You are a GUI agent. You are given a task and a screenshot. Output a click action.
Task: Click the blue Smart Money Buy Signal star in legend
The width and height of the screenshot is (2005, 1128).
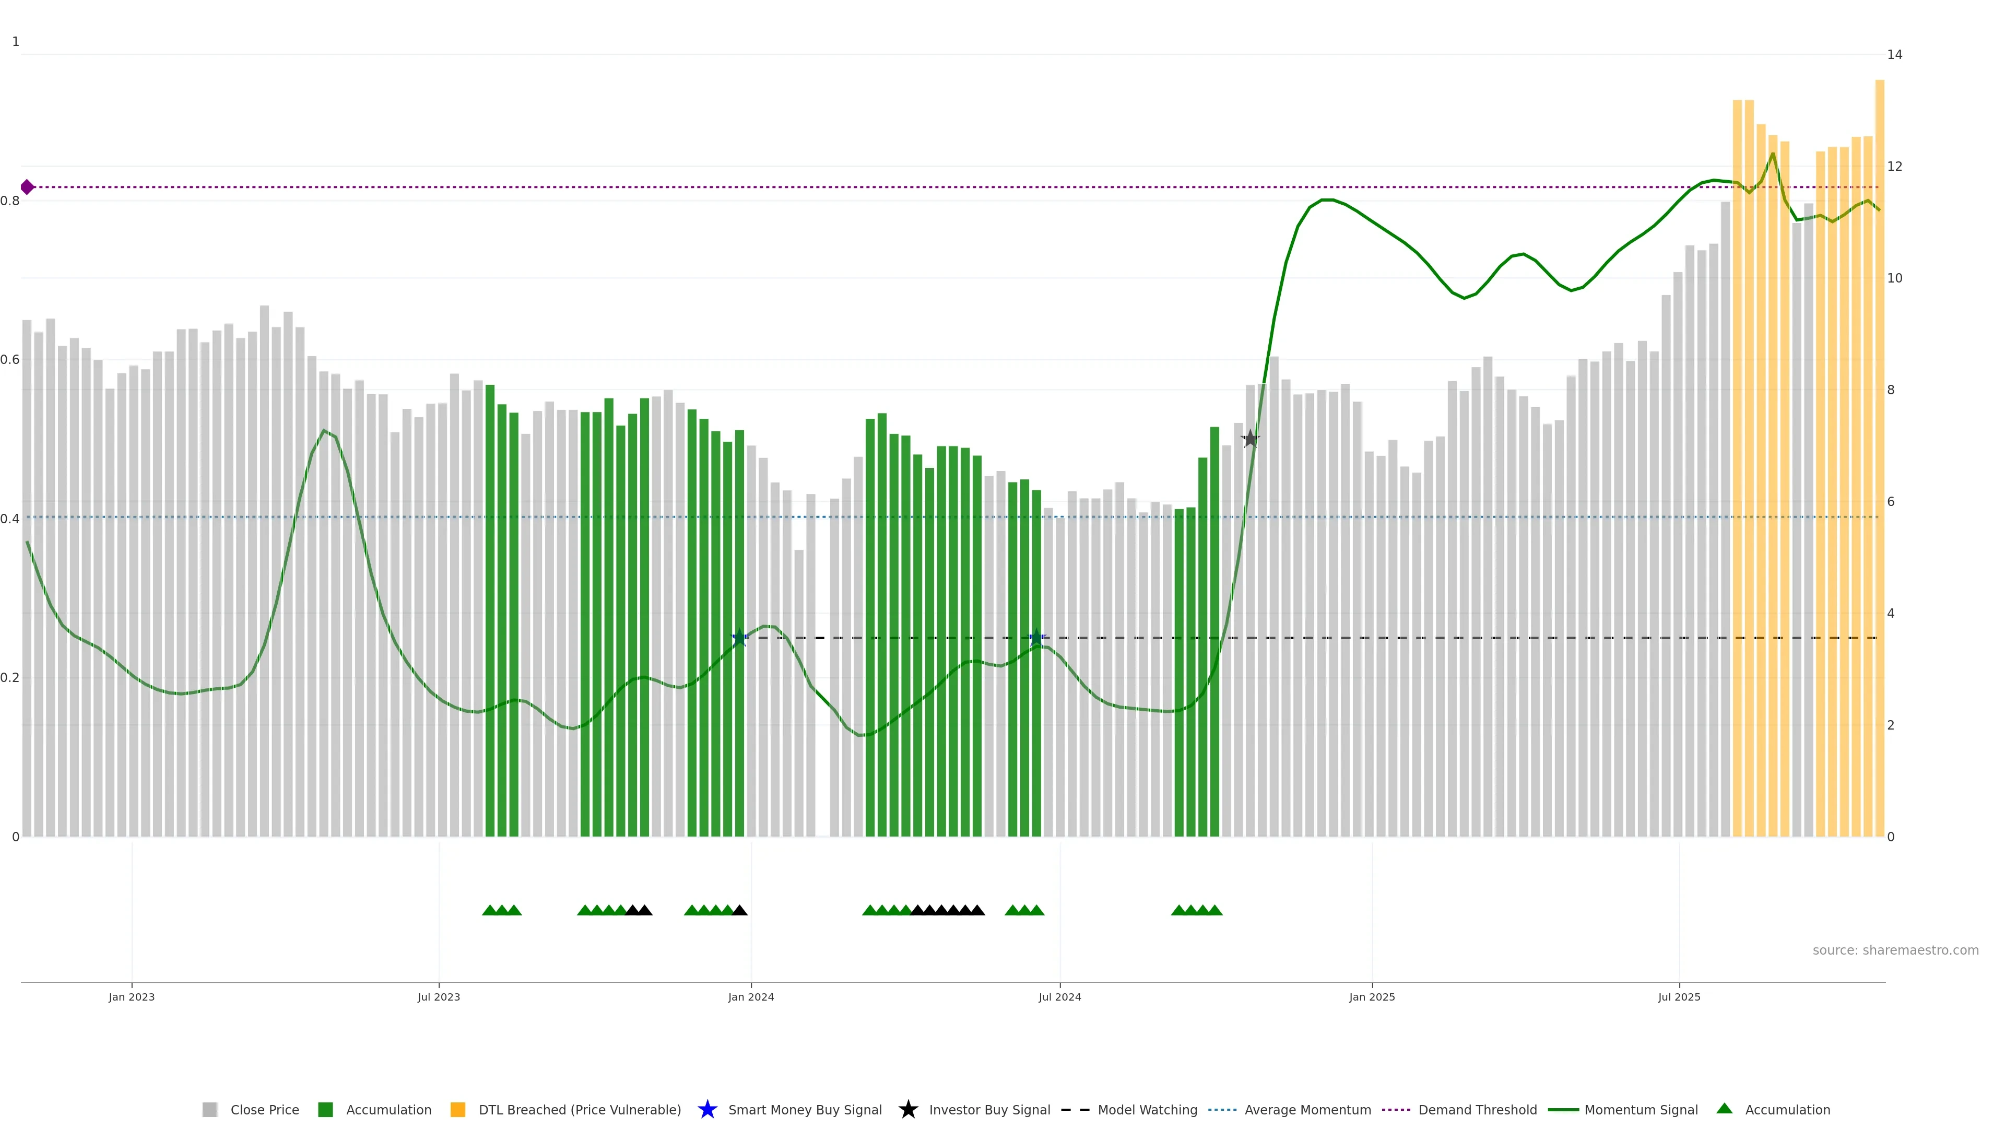click(707, 1109)
